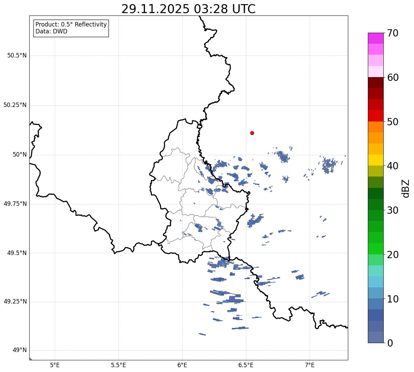
Task: Click the colorbar '60' tick label
Action: (x=393, y=77)
